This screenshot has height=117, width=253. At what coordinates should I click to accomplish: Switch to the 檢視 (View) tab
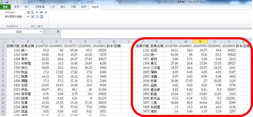(x=84, y=7)
